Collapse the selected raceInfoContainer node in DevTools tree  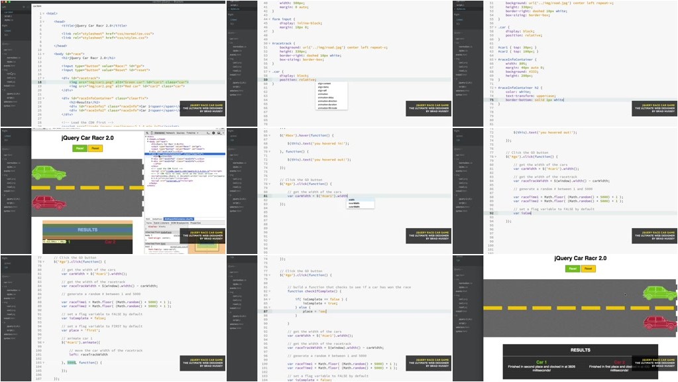pos(150,154)
